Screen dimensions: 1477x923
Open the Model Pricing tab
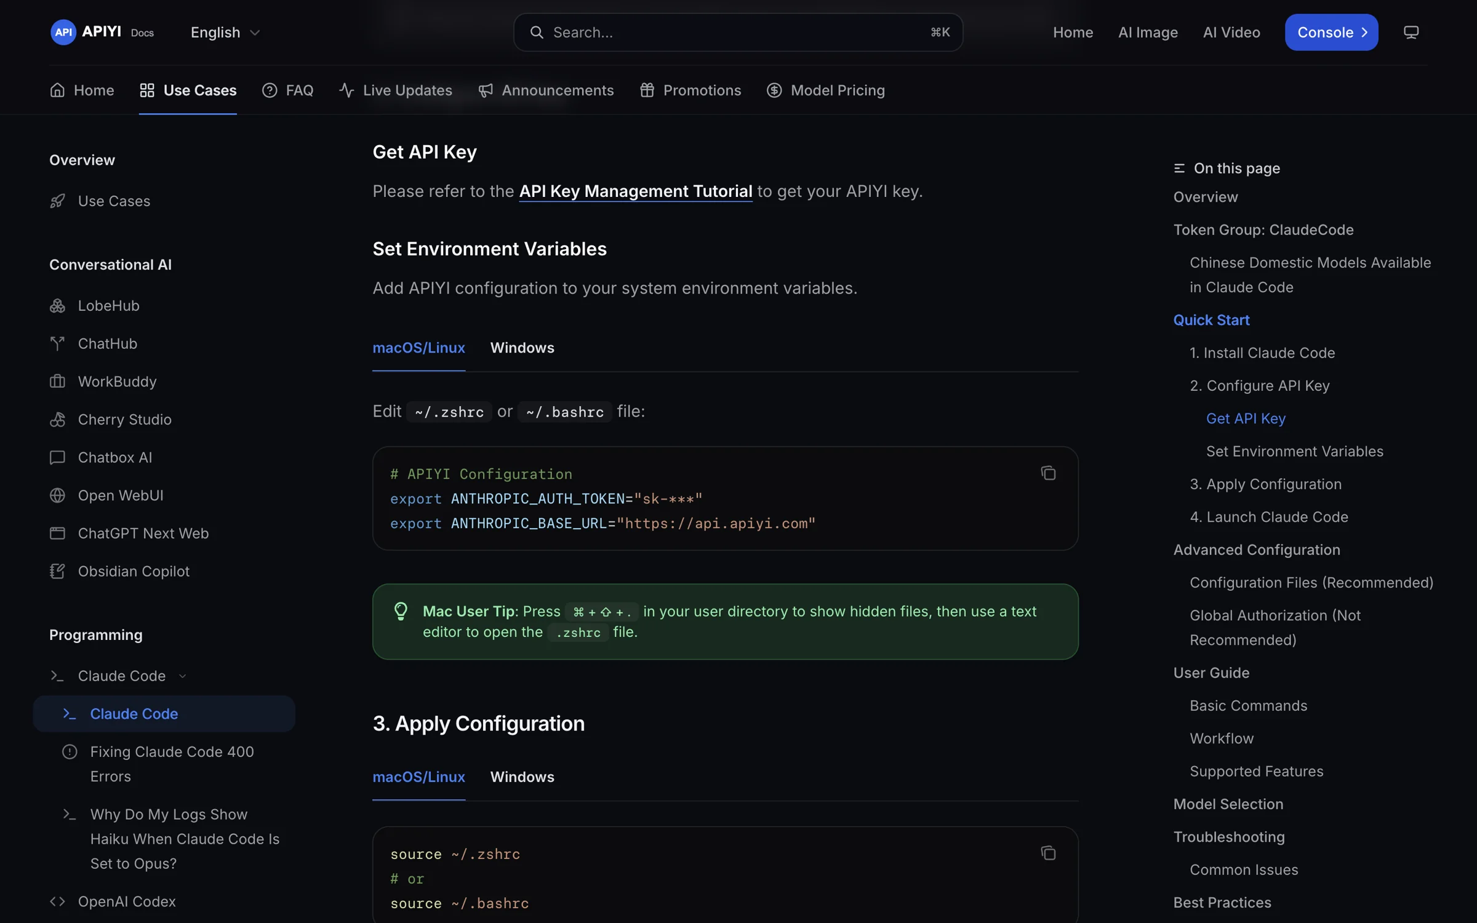826,90
